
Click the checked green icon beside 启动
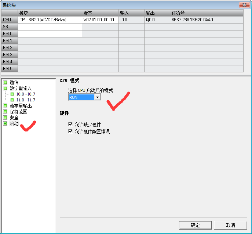pos(5,123)
